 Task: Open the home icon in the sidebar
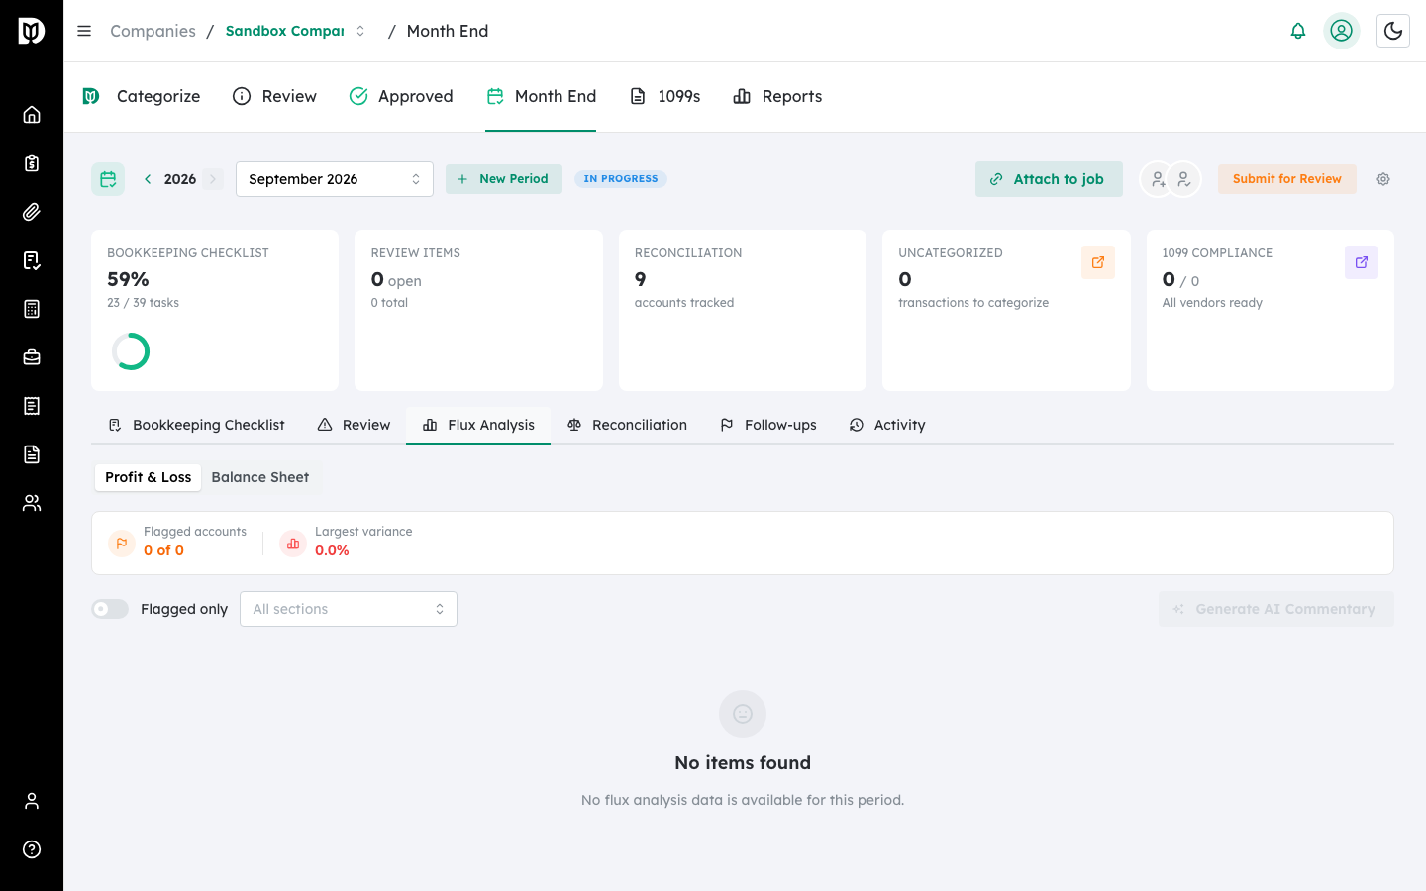[x=32, y=115]
